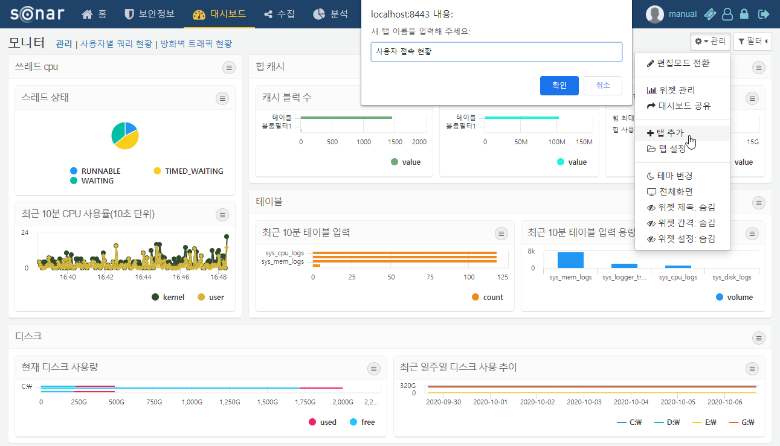Select 편집모드 전환 in the menu
780x446 pixels.
pyautogui.click(x=683, y=63)
